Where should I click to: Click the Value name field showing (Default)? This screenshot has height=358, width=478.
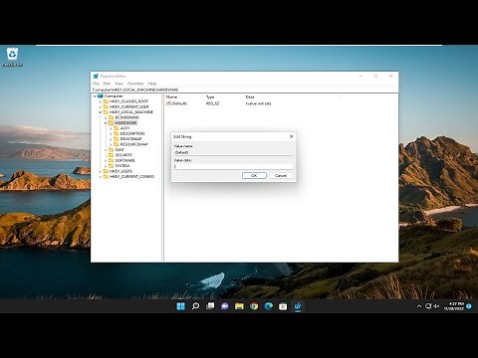click(233, 152)
